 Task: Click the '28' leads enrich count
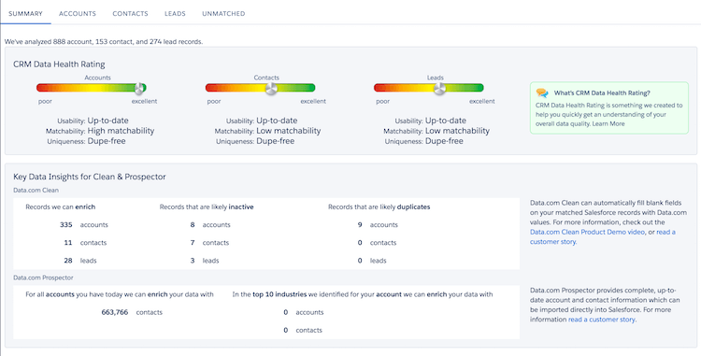pos(68,261)
